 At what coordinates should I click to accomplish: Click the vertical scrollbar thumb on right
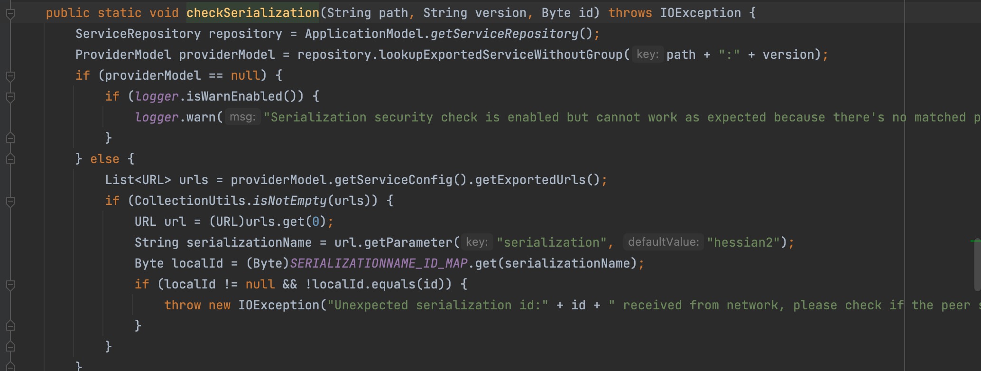click(977, 266)
